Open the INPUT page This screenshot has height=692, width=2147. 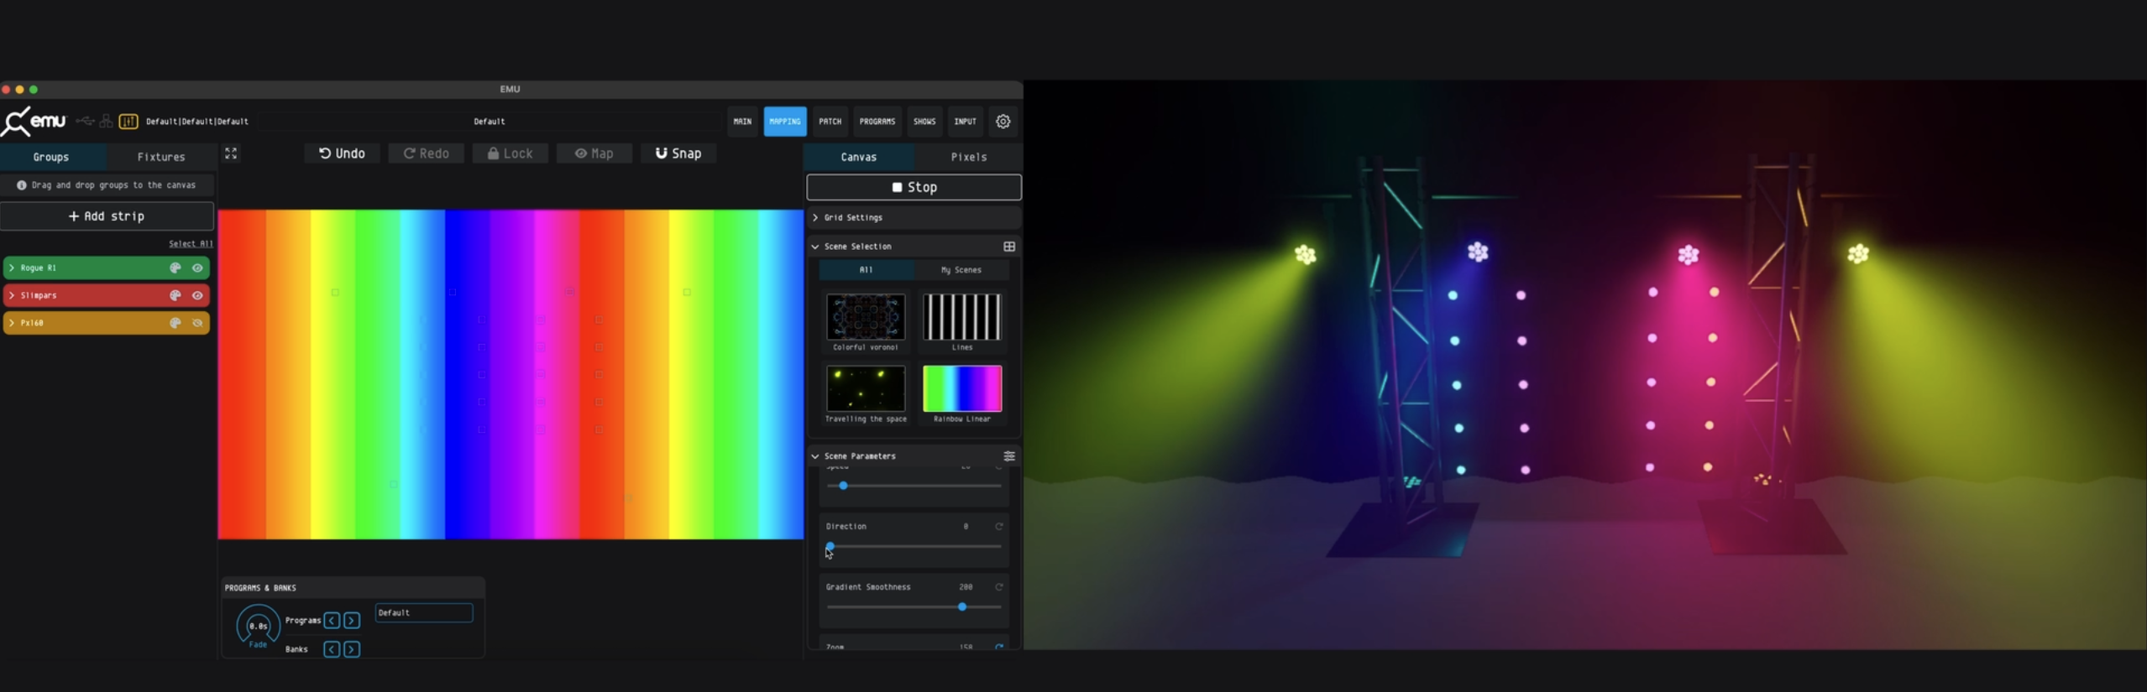[x=966, y=122]
